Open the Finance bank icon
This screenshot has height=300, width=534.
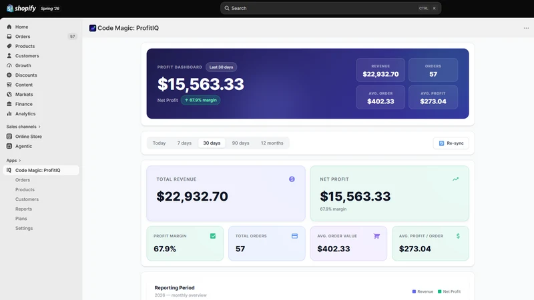tap(9, 104)
